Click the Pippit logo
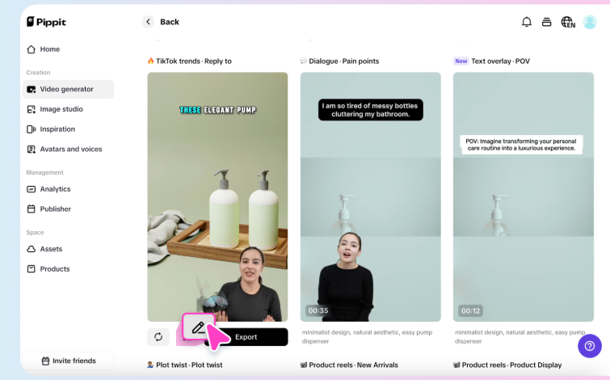Screen dimensions: 610x380 click(46, 22)
